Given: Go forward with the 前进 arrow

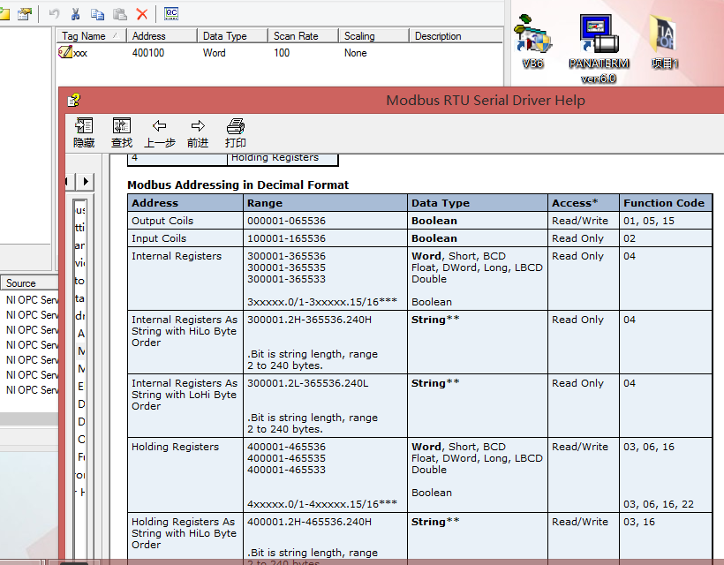Looking at the screenshot, I should [198, 132].
